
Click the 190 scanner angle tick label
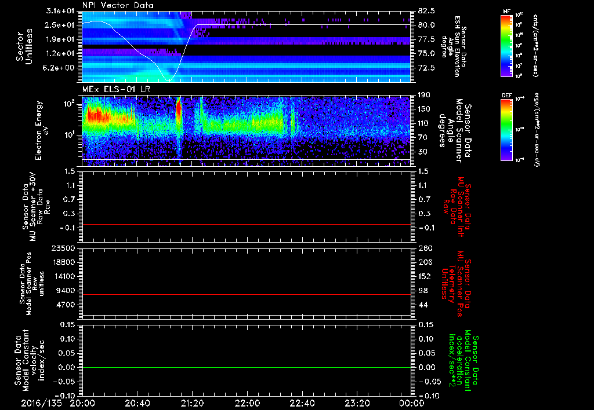pyautogui.click(x=425, y=95)
